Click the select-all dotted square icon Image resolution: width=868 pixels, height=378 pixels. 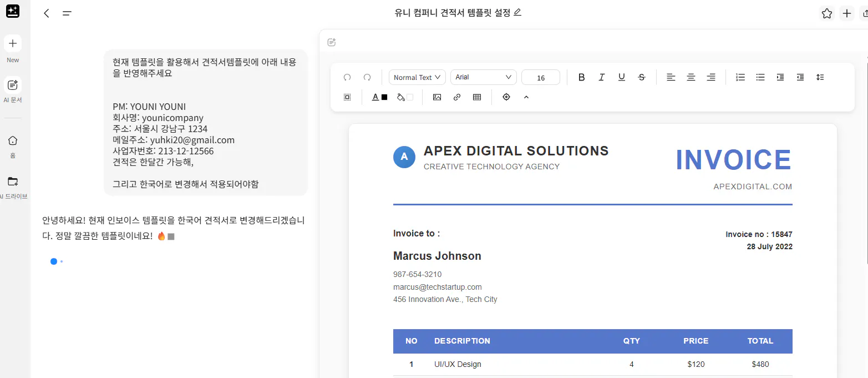click(x=347, y=97)
